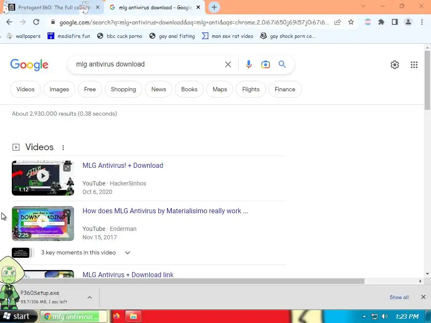431x323 pixels.
Task: Expand 3 key moments in this video
Action: coord(127,253)
